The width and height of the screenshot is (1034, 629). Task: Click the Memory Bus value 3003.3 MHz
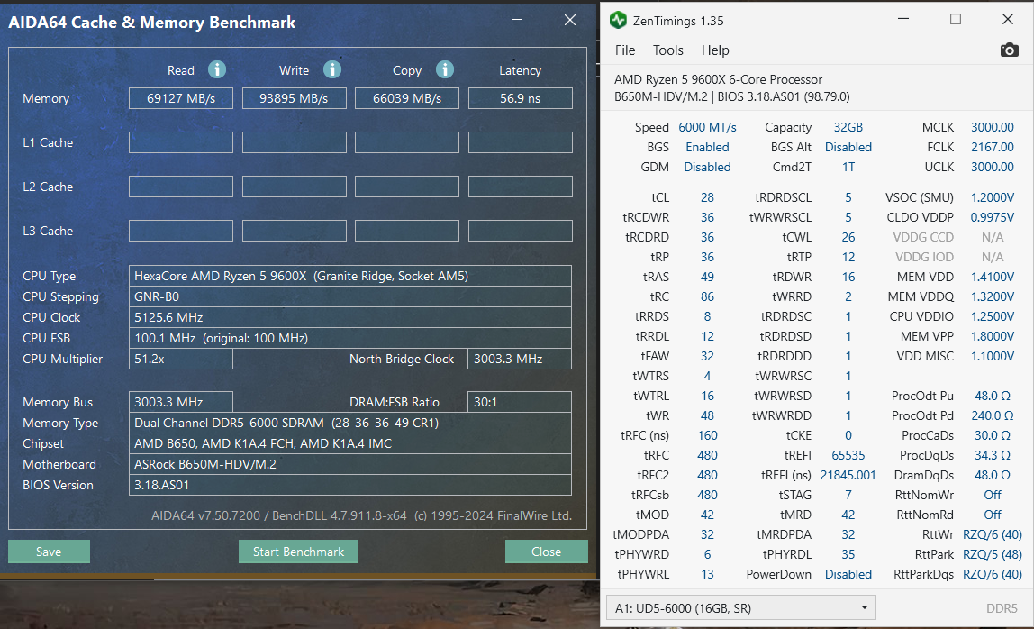click(181, 402)
